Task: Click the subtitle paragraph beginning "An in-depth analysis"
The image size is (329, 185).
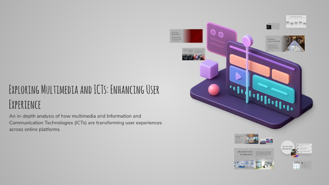Action: coord(86,123)
